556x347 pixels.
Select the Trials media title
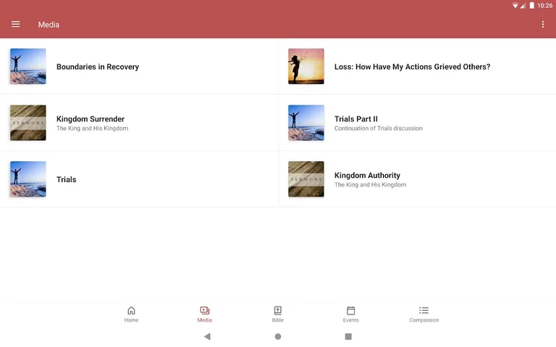67,179
